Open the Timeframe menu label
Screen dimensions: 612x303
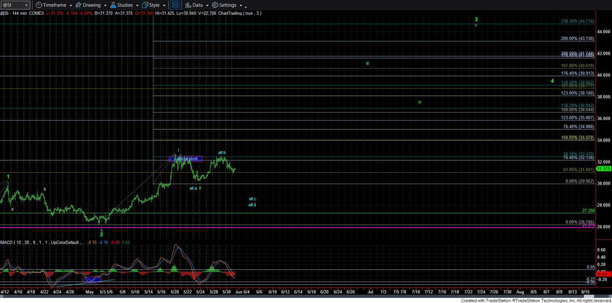54,5
